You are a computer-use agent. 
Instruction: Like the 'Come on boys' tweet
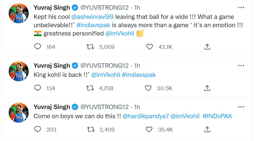click(149, 129)
